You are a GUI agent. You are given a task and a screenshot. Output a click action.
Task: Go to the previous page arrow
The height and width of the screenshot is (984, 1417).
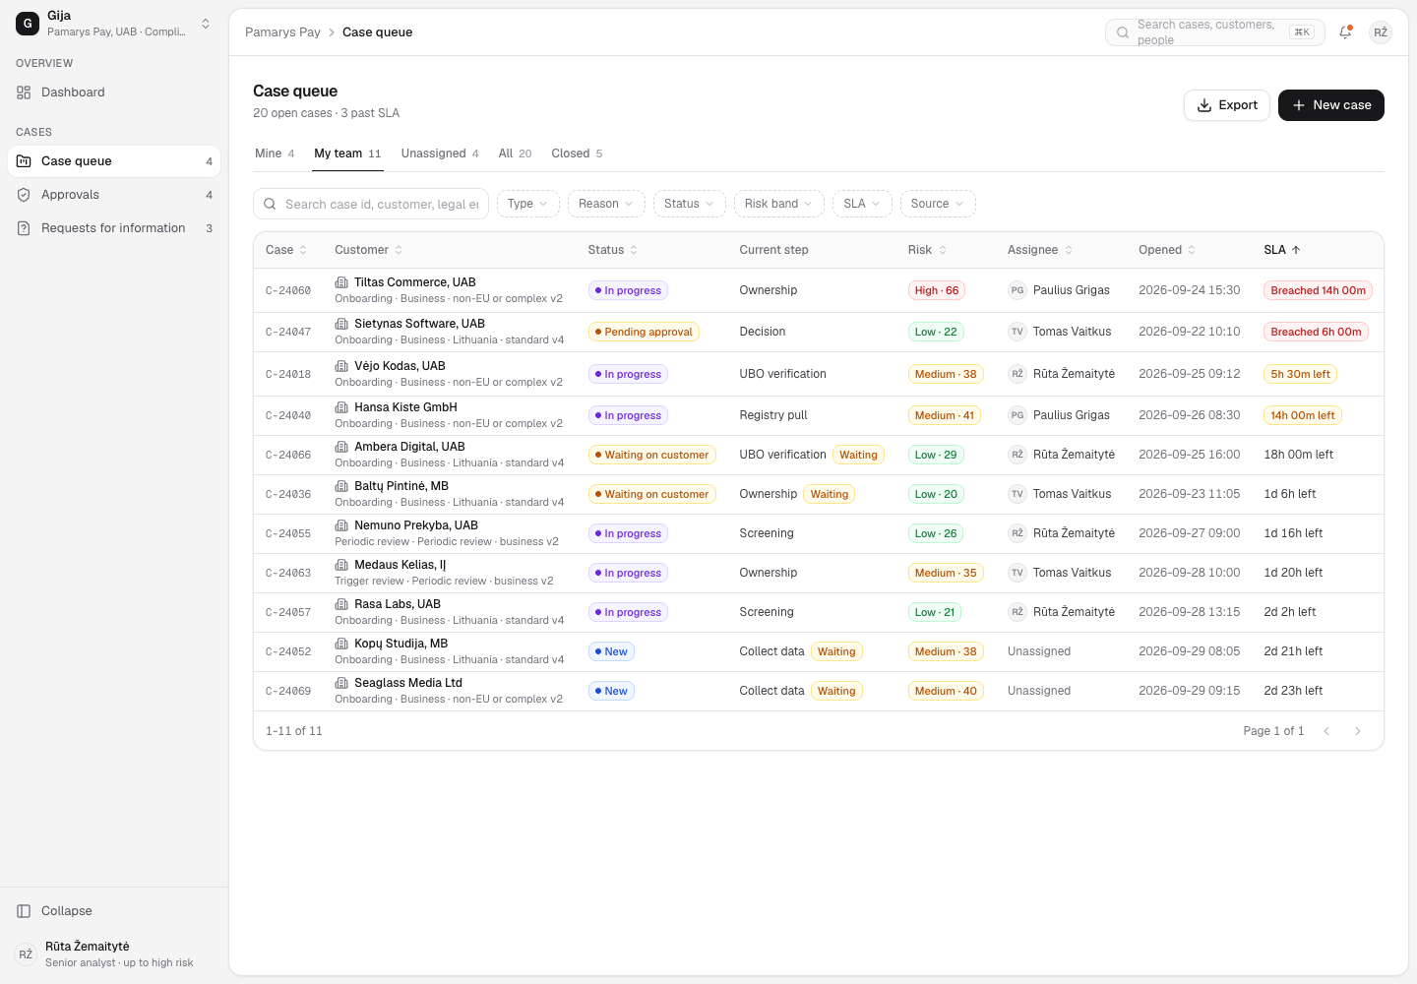coord(1326,731)
